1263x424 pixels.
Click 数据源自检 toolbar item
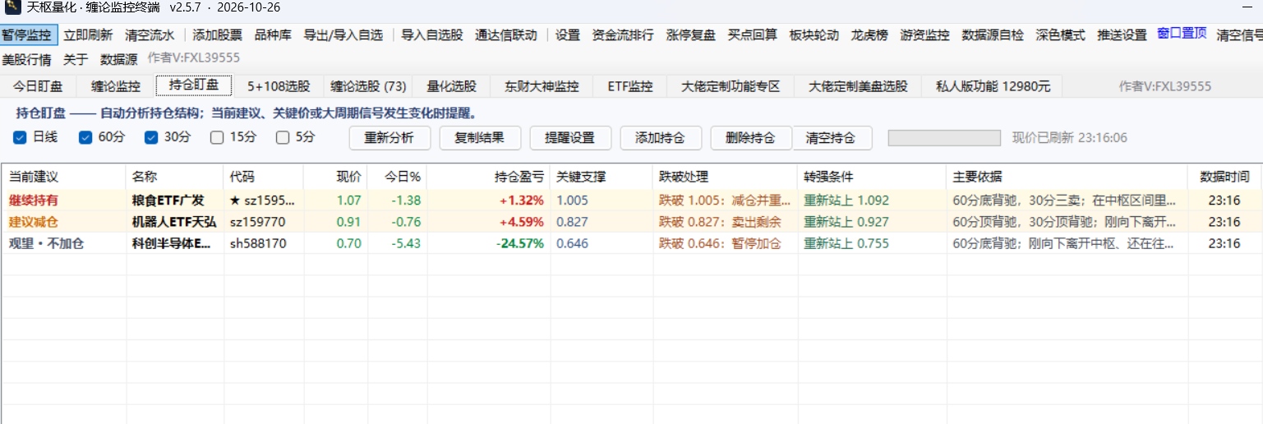[993, 35]
